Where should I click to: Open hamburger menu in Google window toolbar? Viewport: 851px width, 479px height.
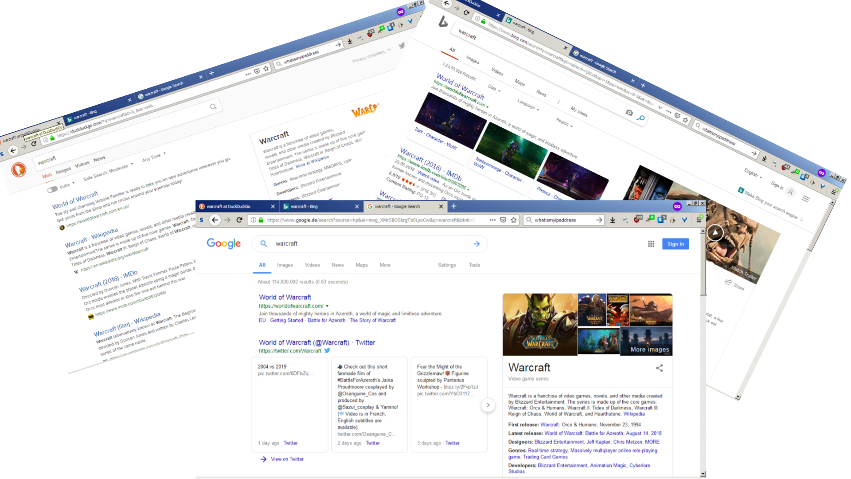(x=699, y=220)
